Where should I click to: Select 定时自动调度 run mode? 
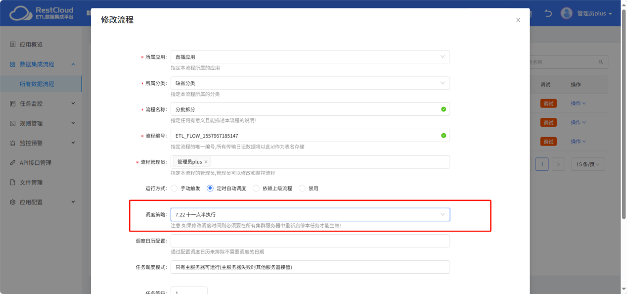(x=210, y=188)
